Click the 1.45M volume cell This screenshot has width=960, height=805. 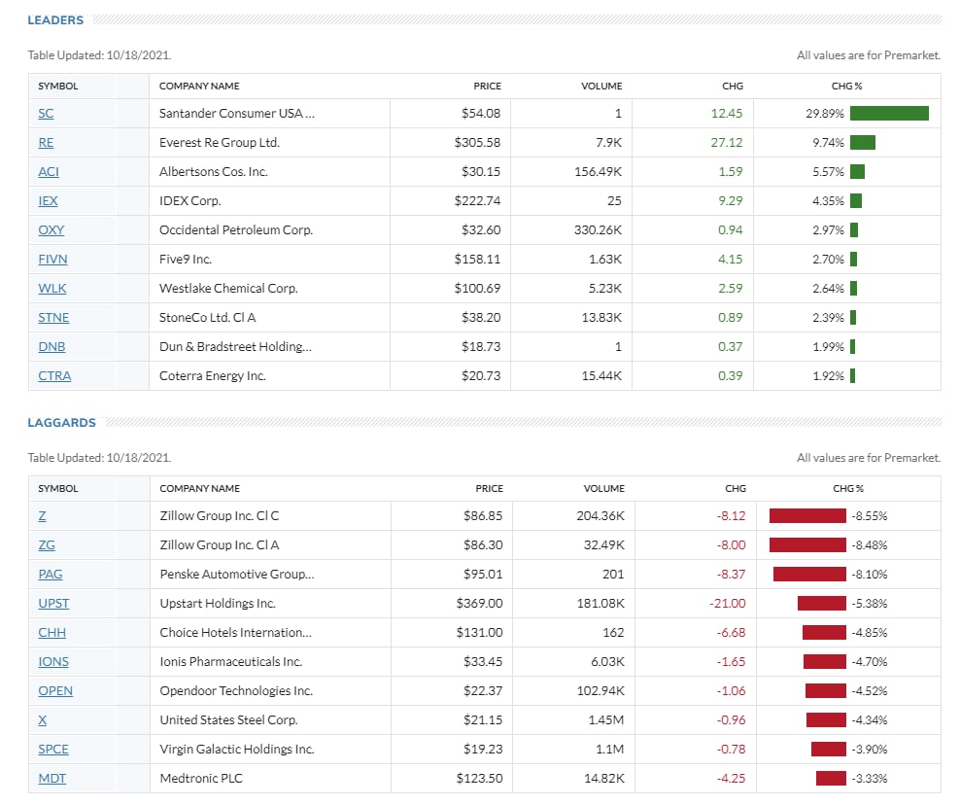click(x=606, y=720)
